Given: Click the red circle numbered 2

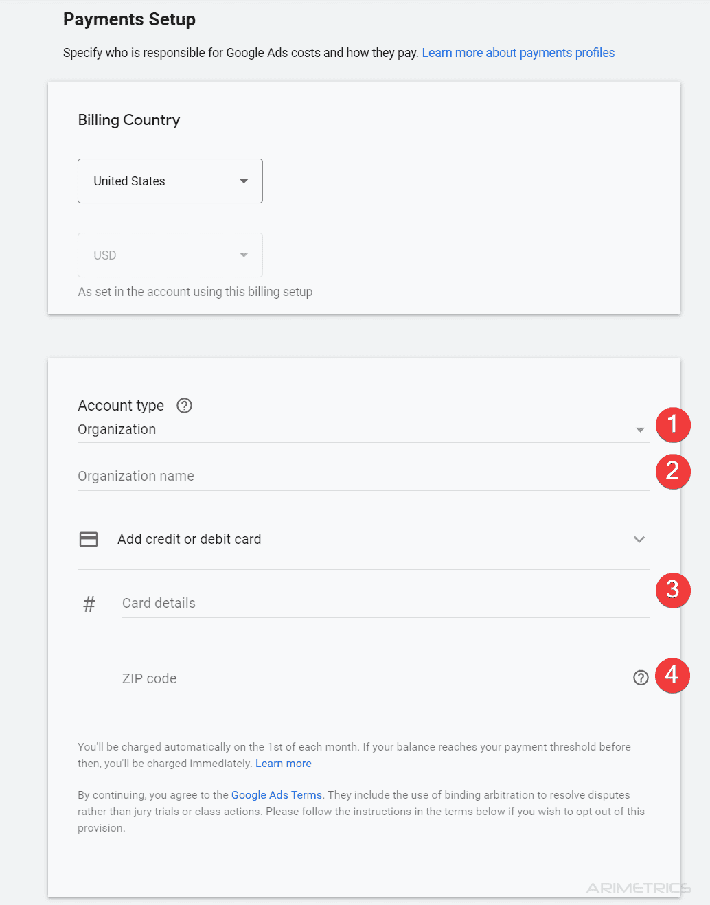Looking at the screenshot, I should [673, 472].
